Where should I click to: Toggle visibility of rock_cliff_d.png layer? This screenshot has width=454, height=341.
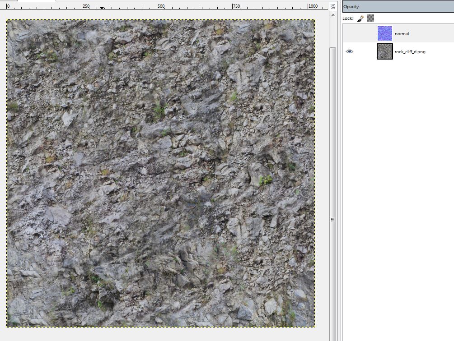pyautogui.click(x=350, y=51)
